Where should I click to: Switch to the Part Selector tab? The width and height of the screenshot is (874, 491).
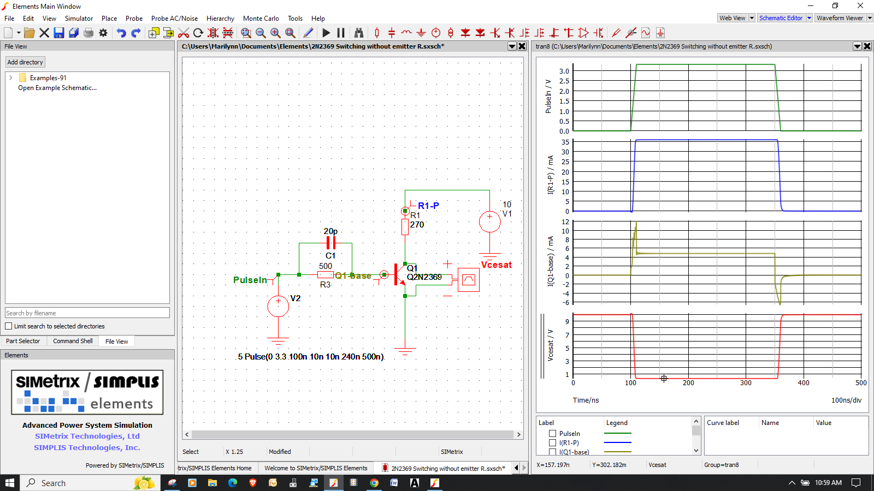point(23,341)
